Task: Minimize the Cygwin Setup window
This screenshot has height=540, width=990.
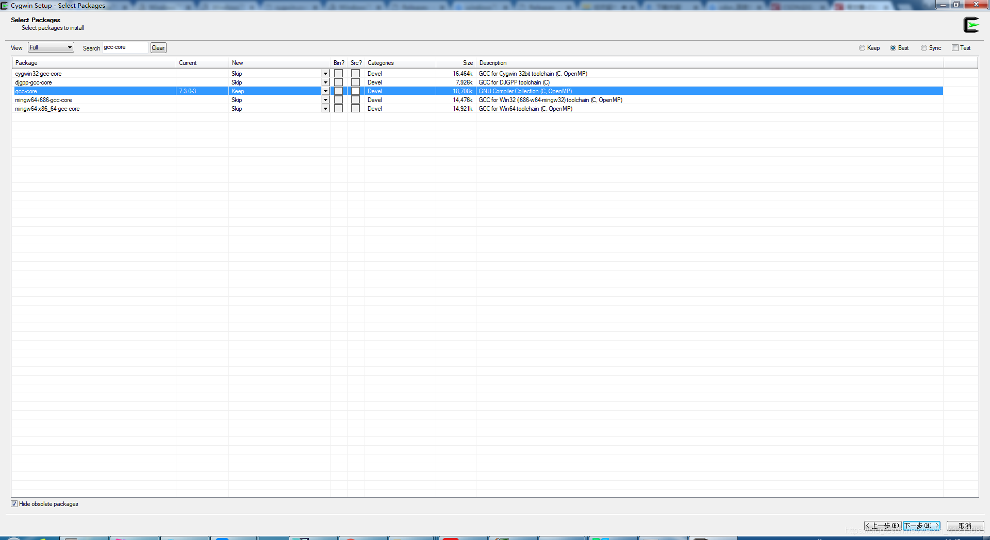Action: pos(943,5)
